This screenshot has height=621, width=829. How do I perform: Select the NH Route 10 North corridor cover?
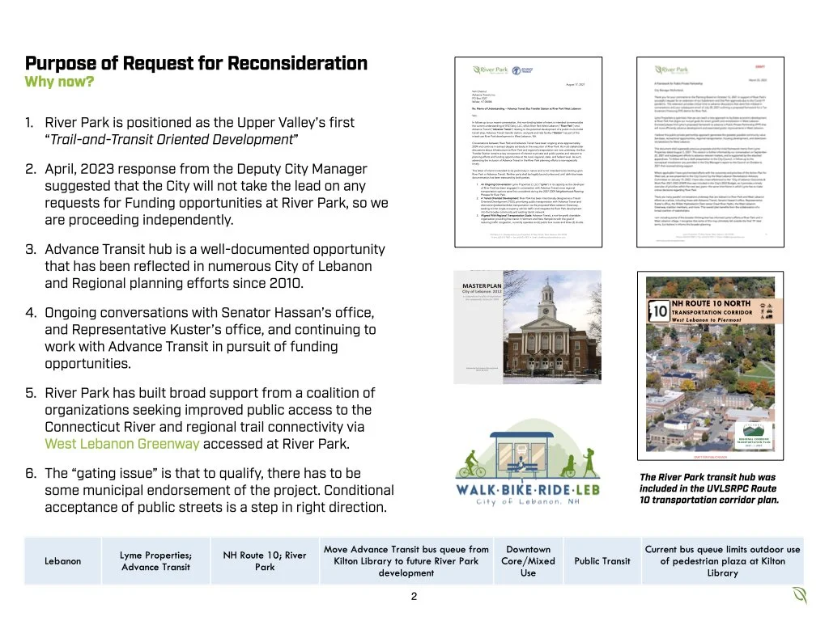point(710,365)
